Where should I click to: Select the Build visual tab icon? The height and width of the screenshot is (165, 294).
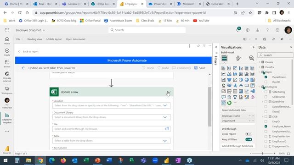224,58
